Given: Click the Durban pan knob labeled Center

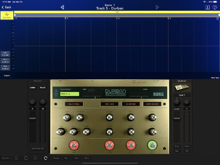Looking at the screenshot, I should 177,103.
